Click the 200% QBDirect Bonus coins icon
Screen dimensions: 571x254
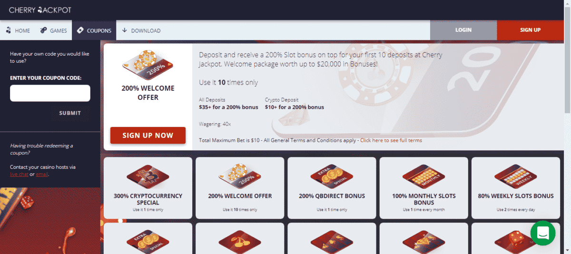pos(332,176)
